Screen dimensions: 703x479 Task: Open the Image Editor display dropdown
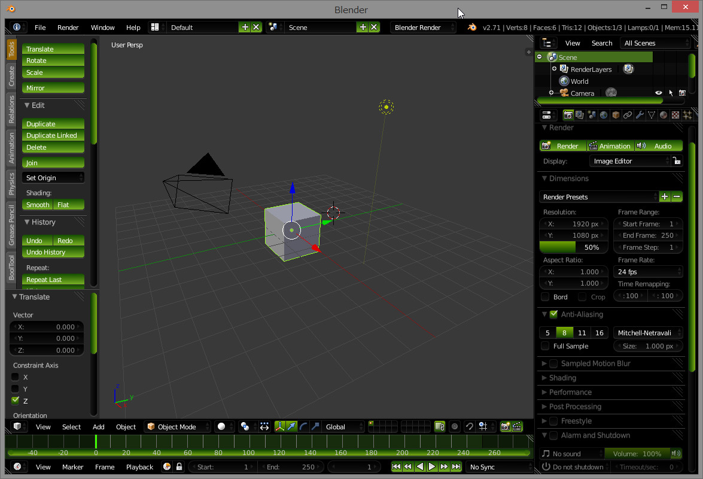click(629, 161)
